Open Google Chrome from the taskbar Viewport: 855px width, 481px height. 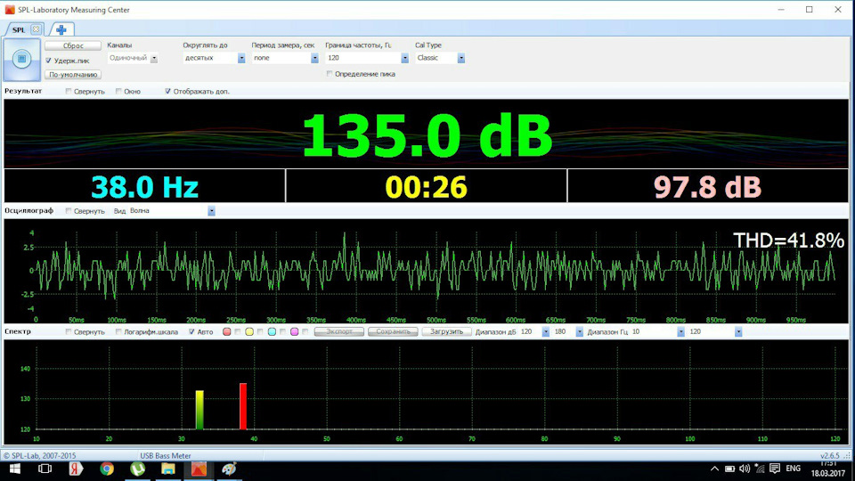point(106,469)
